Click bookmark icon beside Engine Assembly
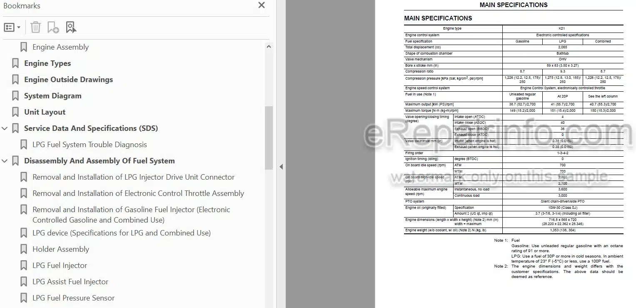 [x=24, y=47]
